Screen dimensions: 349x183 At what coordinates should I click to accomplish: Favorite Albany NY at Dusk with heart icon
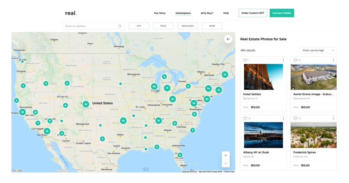245,118
